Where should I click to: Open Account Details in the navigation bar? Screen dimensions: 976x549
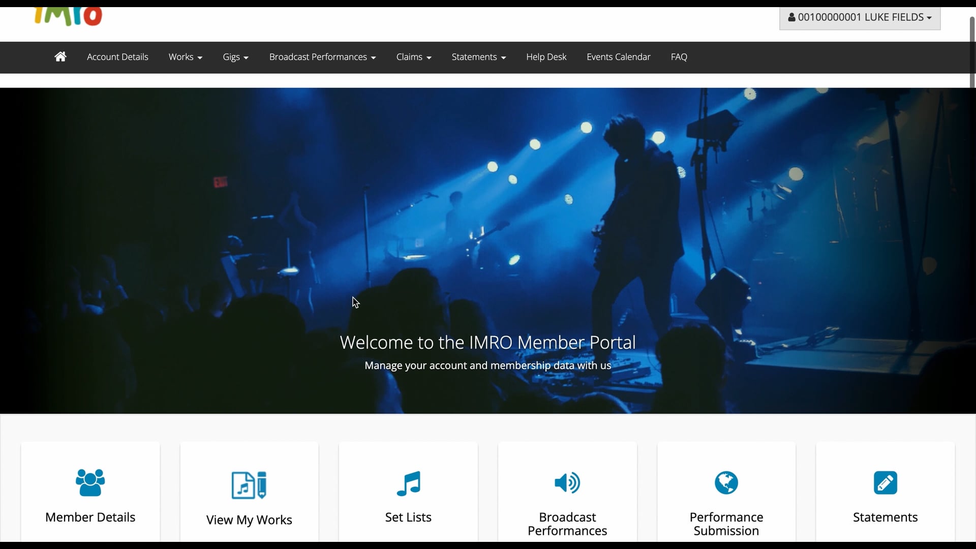point(117,57)
